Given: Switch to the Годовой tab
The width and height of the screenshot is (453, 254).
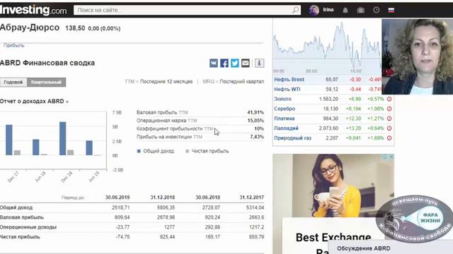Looking at the screenshot, I should 13,82.
